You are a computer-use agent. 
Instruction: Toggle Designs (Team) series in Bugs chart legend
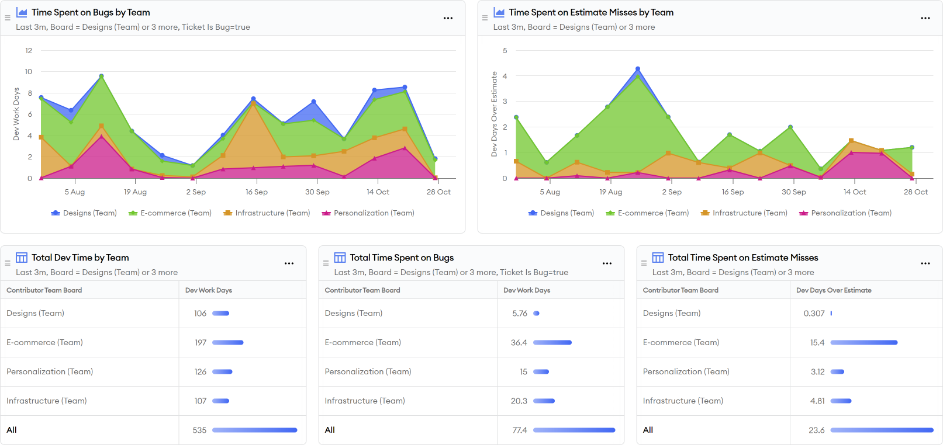pyautogui.click(x=84, y=213)
